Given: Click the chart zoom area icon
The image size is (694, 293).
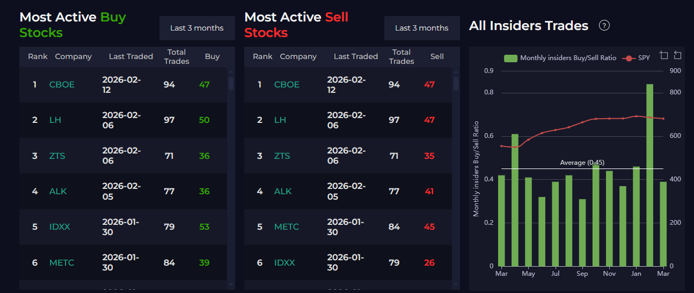Looking at the screenshot, I should (x=664, y=55).
